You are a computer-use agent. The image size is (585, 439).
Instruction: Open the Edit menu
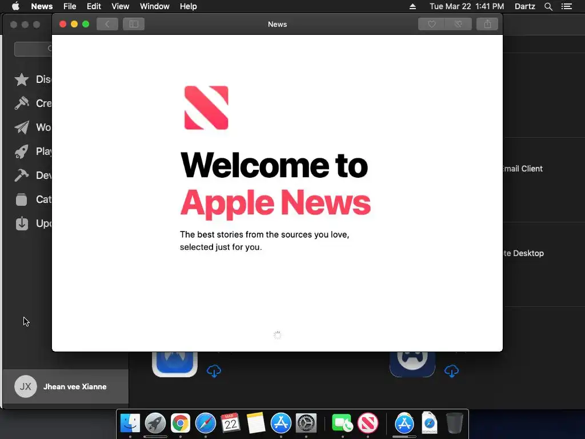pyautogui.click(x=94, y=6)
